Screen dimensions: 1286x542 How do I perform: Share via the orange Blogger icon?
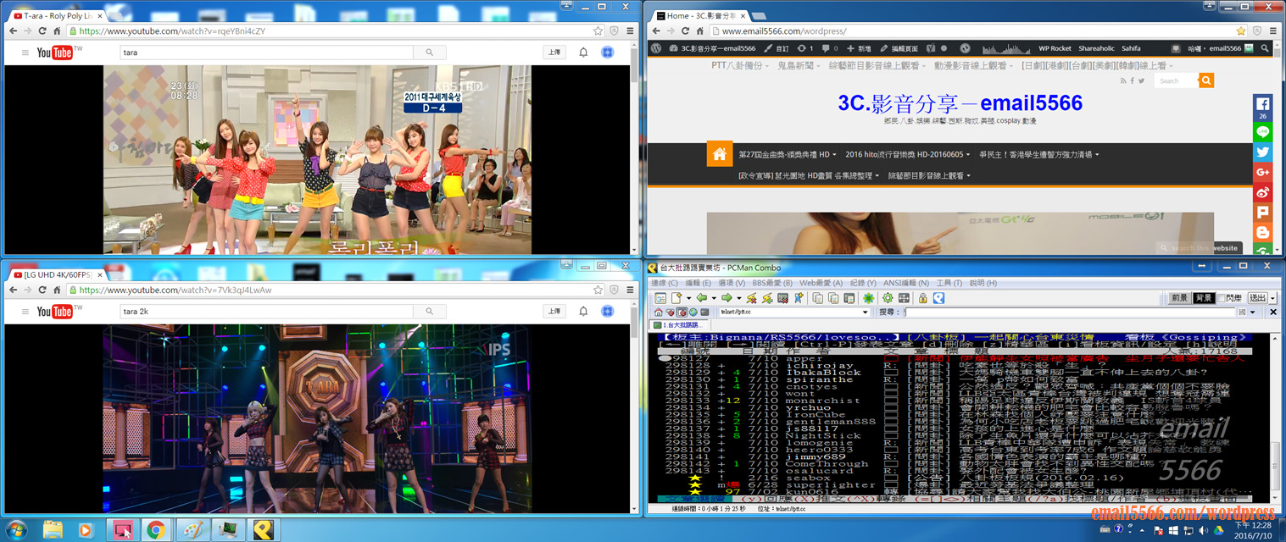click(x=1263, y=233)
